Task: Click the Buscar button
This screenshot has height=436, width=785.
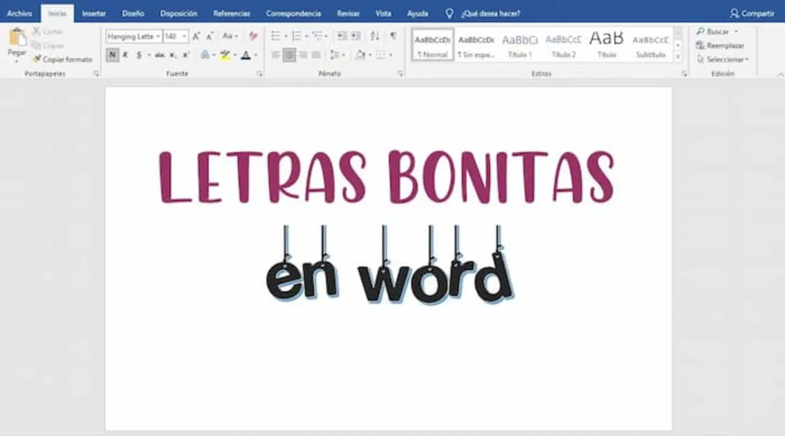Action: tap(717, 32)
